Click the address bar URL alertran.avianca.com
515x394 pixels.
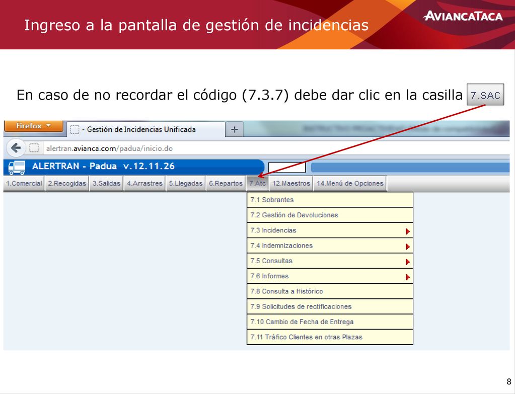coord(109,149)
